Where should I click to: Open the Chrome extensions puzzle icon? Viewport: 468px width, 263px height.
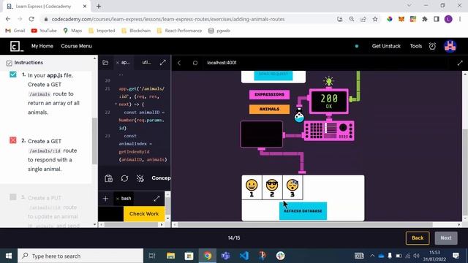pos(425,19)
